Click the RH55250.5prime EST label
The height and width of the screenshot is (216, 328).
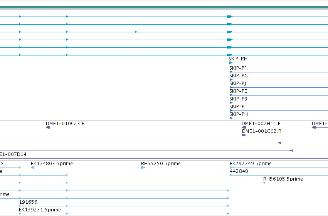161,164
